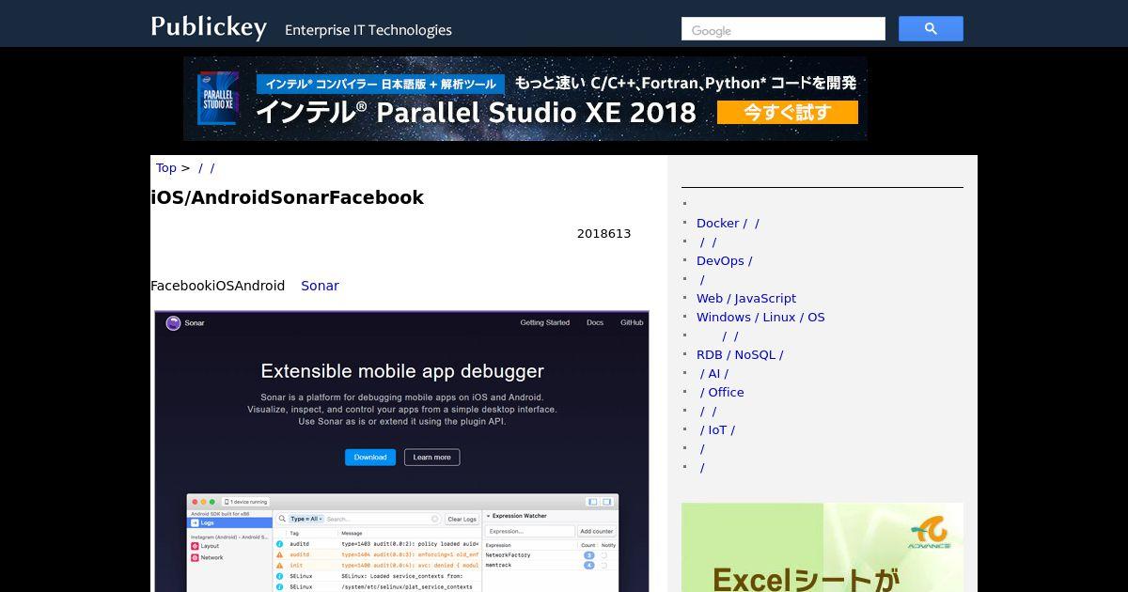The width and height of the screenshot is (1128, 592).
Task: Open the Office category link in sidebar
Action: point(722,392)
